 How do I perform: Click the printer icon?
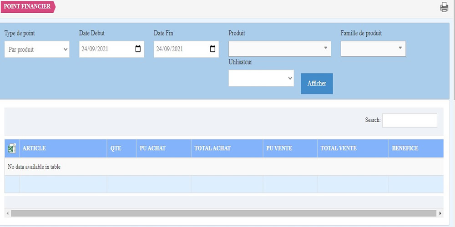coord(444,7)
